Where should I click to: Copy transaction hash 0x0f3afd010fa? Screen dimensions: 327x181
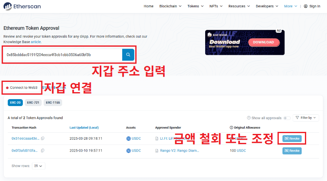pyautogui.click(x=43, y=150)
